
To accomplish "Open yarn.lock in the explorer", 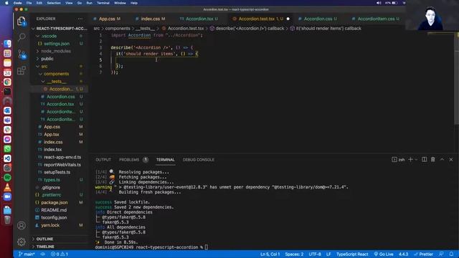I will point(50,225).
